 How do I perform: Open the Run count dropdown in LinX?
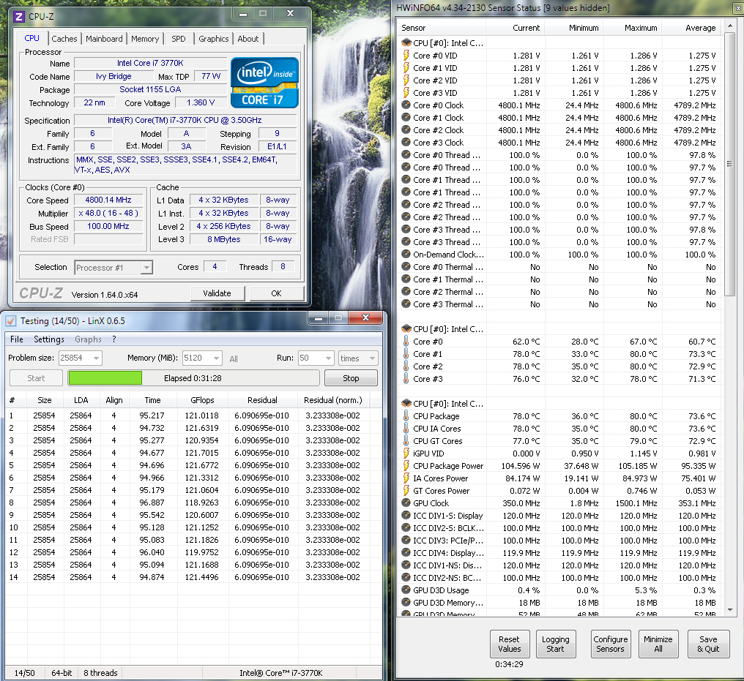328,358
